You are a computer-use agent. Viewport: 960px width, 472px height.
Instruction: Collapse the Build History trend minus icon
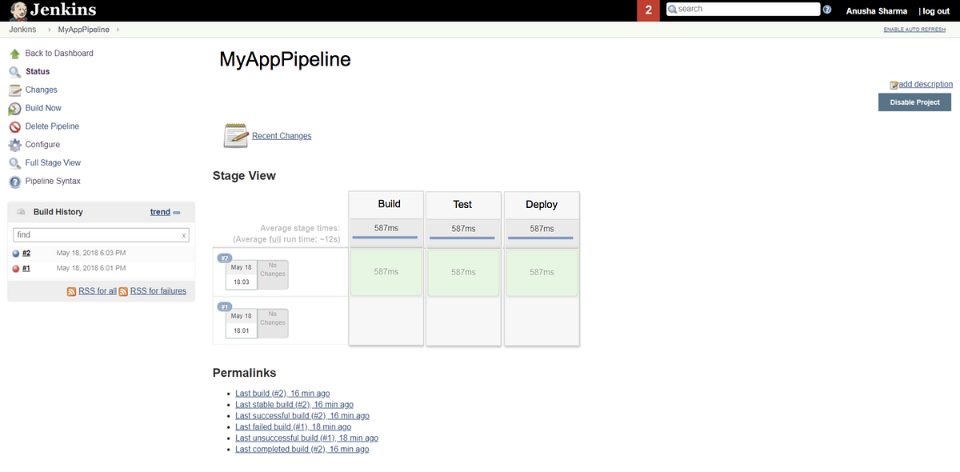177,213
